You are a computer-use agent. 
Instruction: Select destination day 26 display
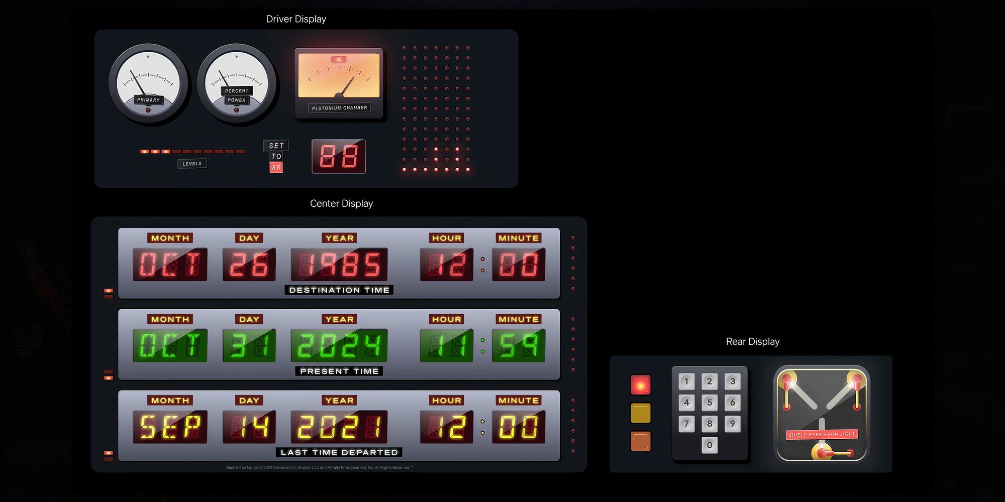point(249,265)
